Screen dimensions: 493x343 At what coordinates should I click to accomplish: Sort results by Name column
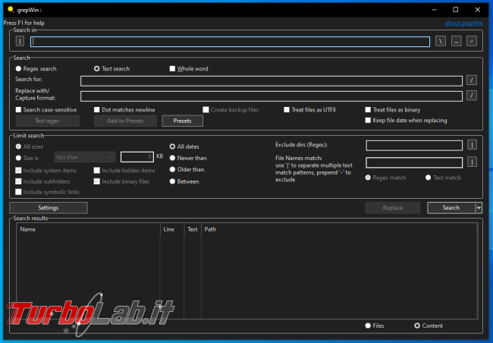[88, 229]
